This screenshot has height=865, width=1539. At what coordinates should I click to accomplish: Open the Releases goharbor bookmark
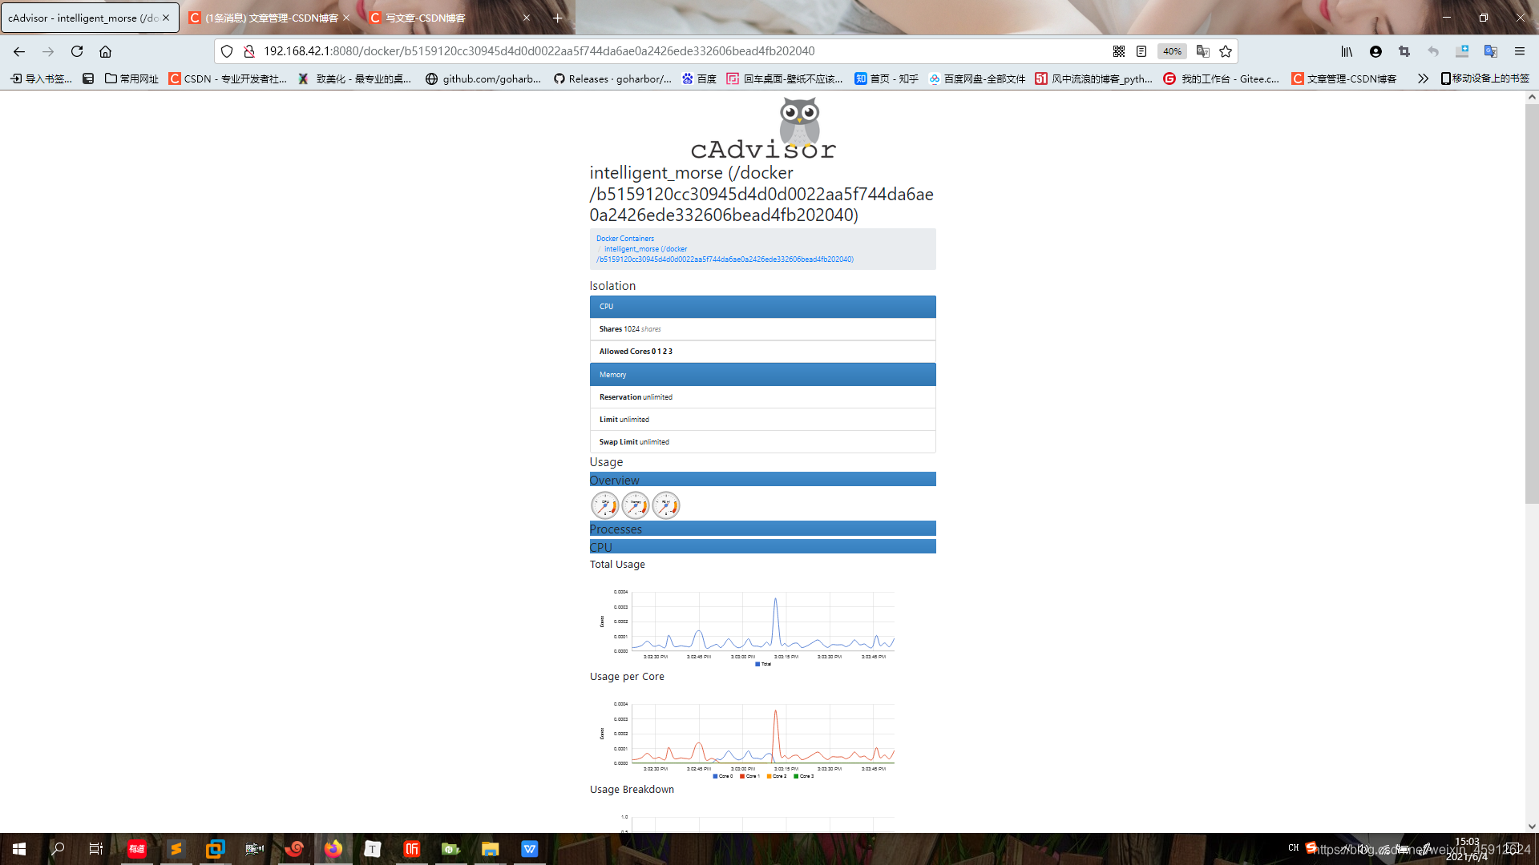tap(612, 78)
